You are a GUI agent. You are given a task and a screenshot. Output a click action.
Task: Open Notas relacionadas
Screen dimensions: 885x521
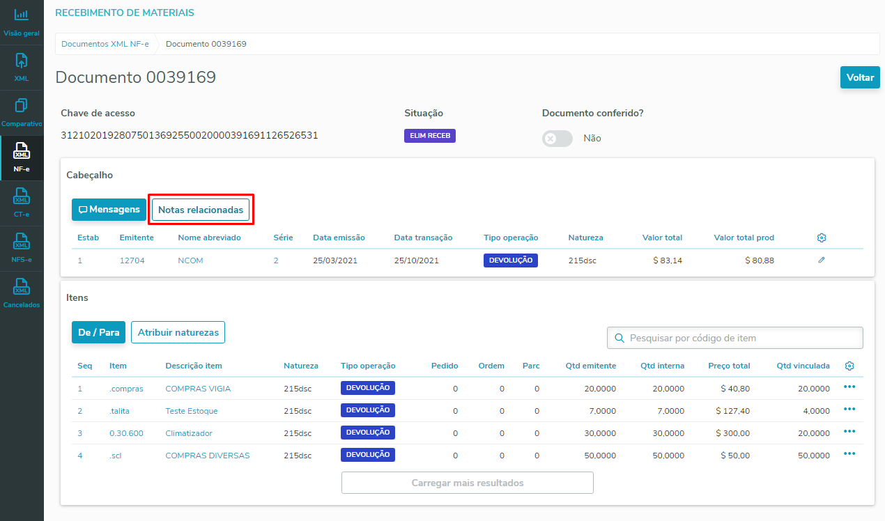pos(201,210)
